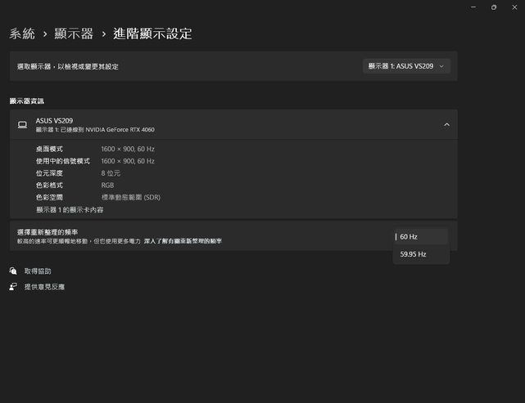525x403 pixels.
Task: Go back to 系統 in breadcrumb
Action: coord(22,34)
